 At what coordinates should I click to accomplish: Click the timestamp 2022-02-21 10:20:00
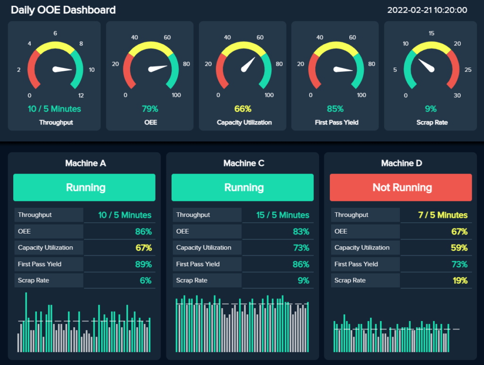pos(427,10)
